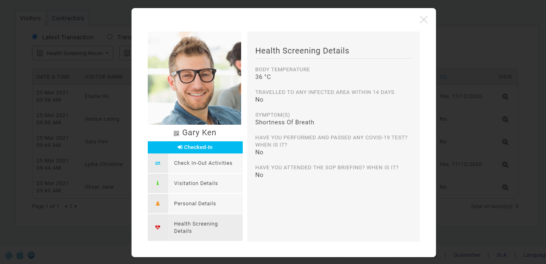Open the Guarantee footer link
The image size is (546, 264).
[467, 255]
